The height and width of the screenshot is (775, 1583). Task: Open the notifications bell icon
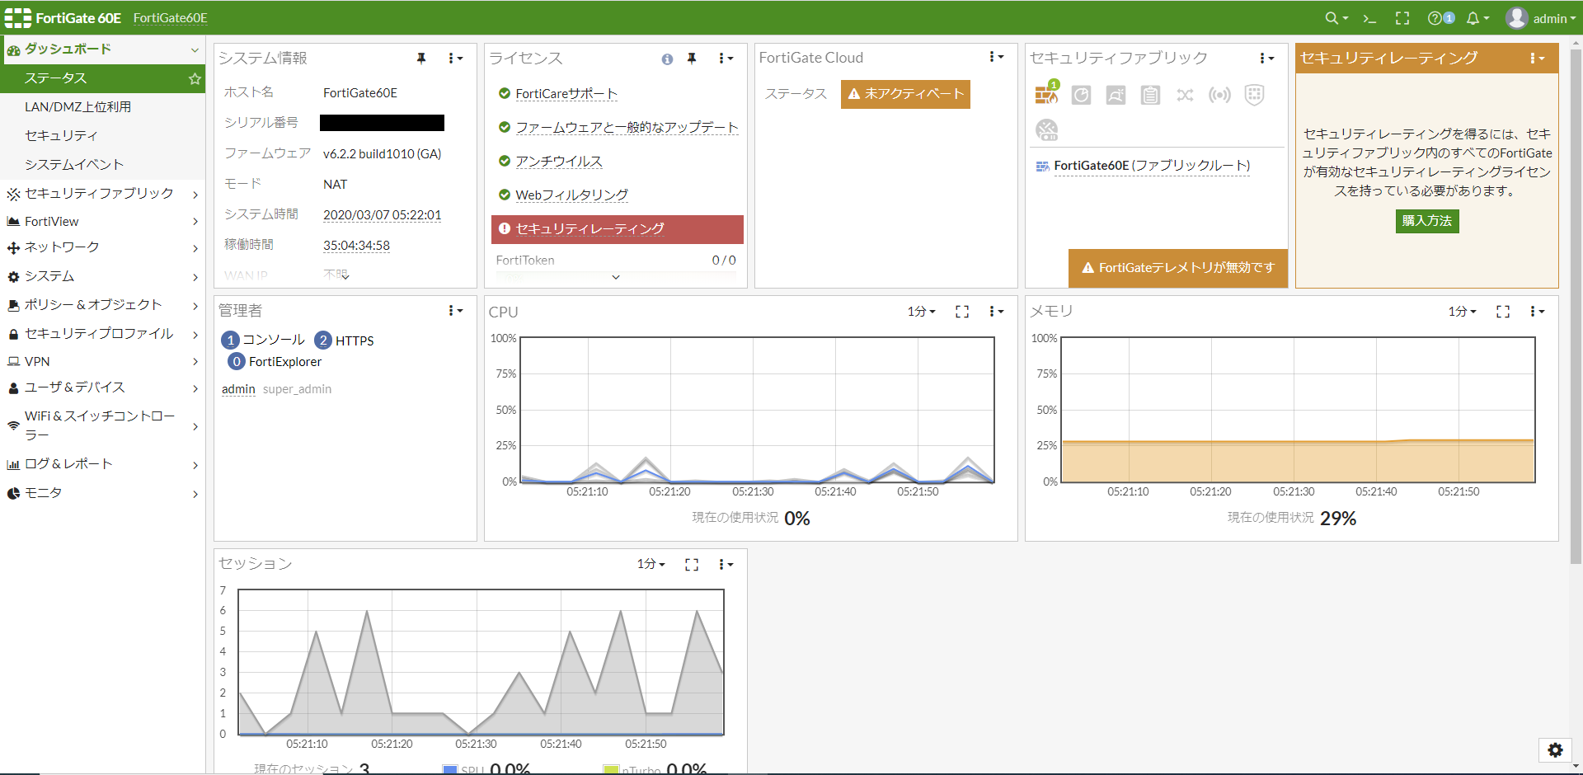tap(1477, 18)
